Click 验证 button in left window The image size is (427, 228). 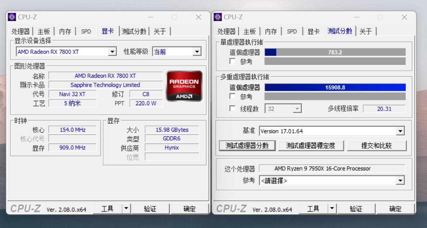click(150, 209)
